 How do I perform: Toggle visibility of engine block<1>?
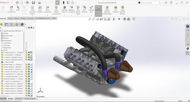26,53
